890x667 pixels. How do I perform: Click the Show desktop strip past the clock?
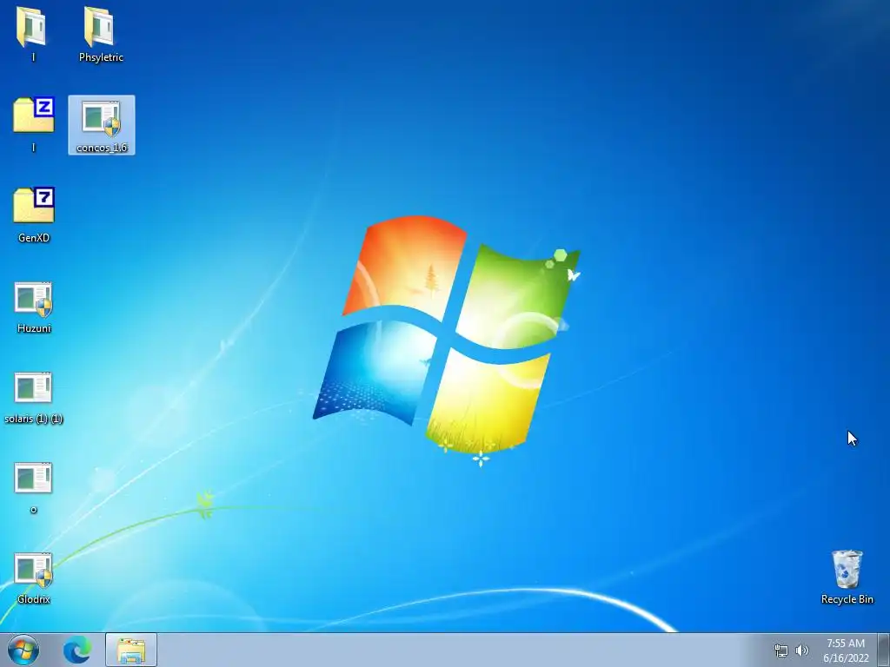tap(884, 650)
